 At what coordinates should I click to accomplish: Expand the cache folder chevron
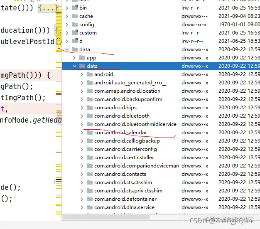tap(67, 16)
